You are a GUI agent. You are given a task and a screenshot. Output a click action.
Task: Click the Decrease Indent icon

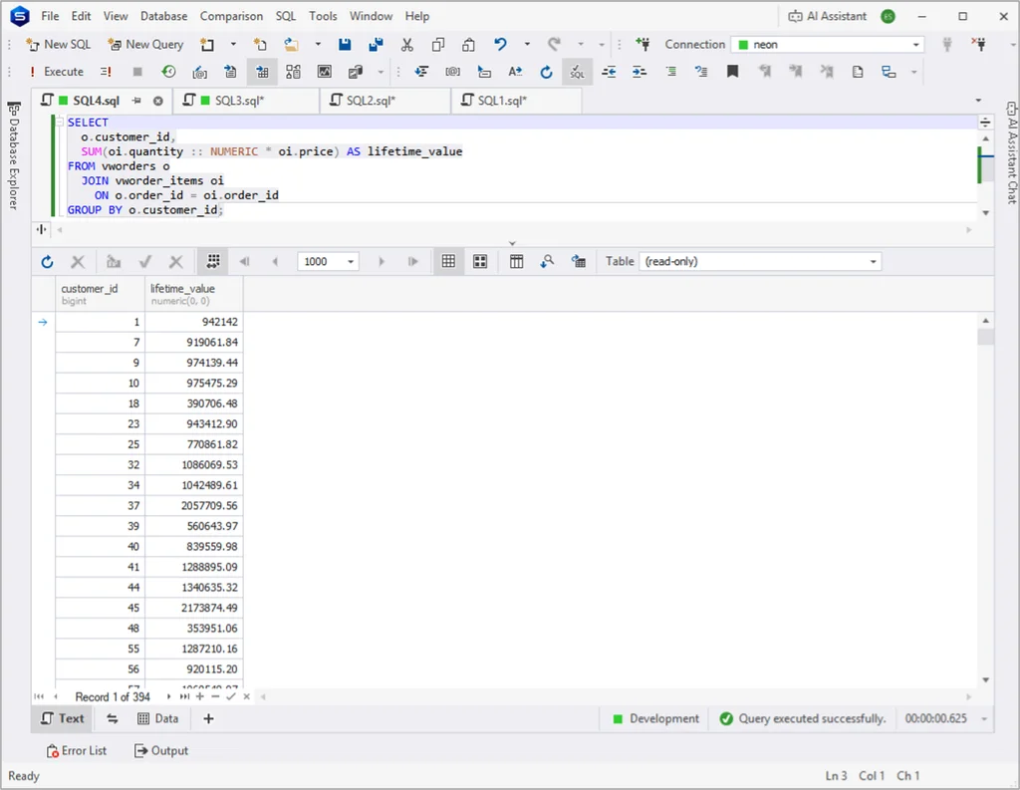tap(609, 72)
